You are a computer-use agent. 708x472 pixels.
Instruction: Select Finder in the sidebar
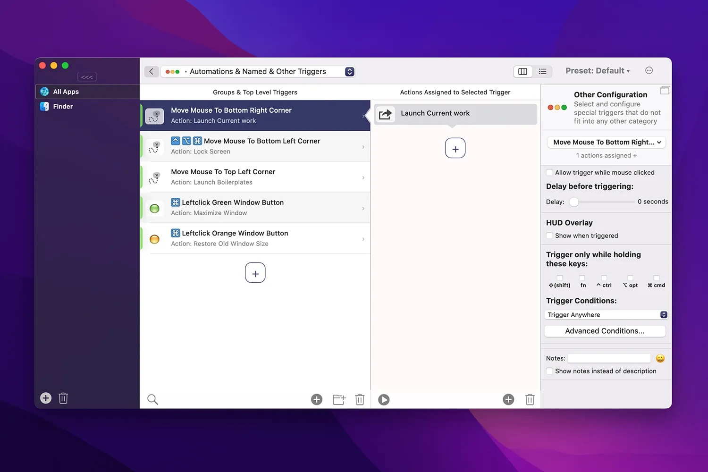[63, 106]
